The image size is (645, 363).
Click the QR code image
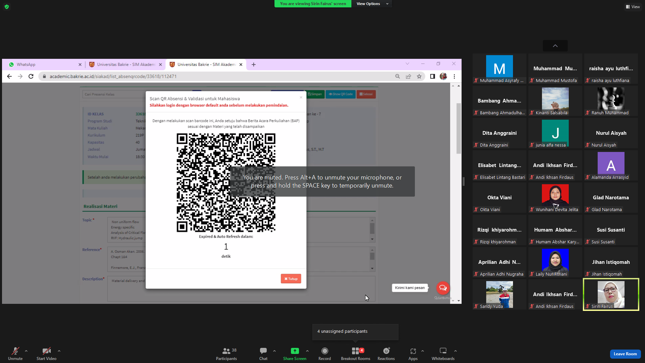tap(226, 183)
